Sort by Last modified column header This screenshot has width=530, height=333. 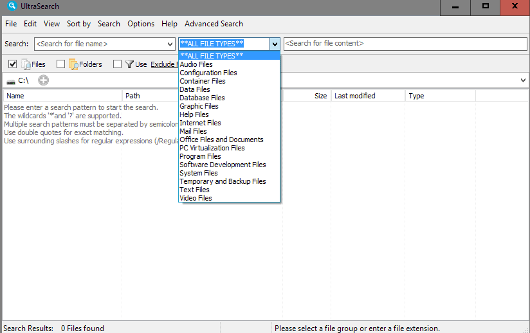[368, 96]
